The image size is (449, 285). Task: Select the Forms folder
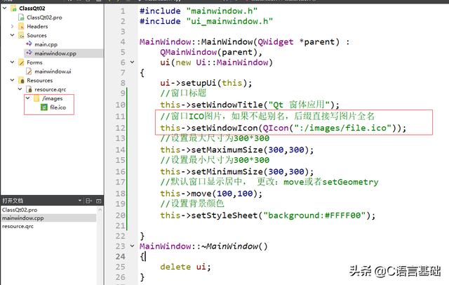click(x=34, y=62)
